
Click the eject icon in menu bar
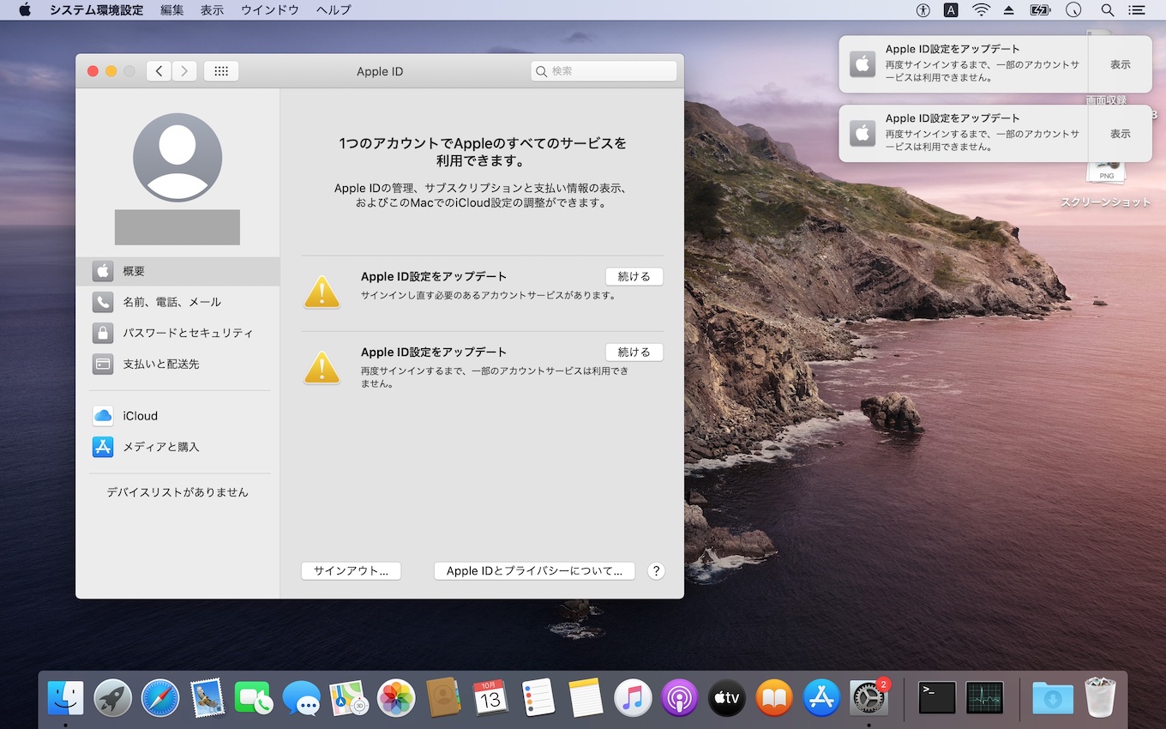point(1009,10)
